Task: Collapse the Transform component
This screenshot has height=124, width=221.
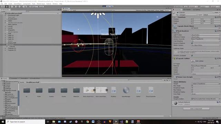Action: coord(173,17)
